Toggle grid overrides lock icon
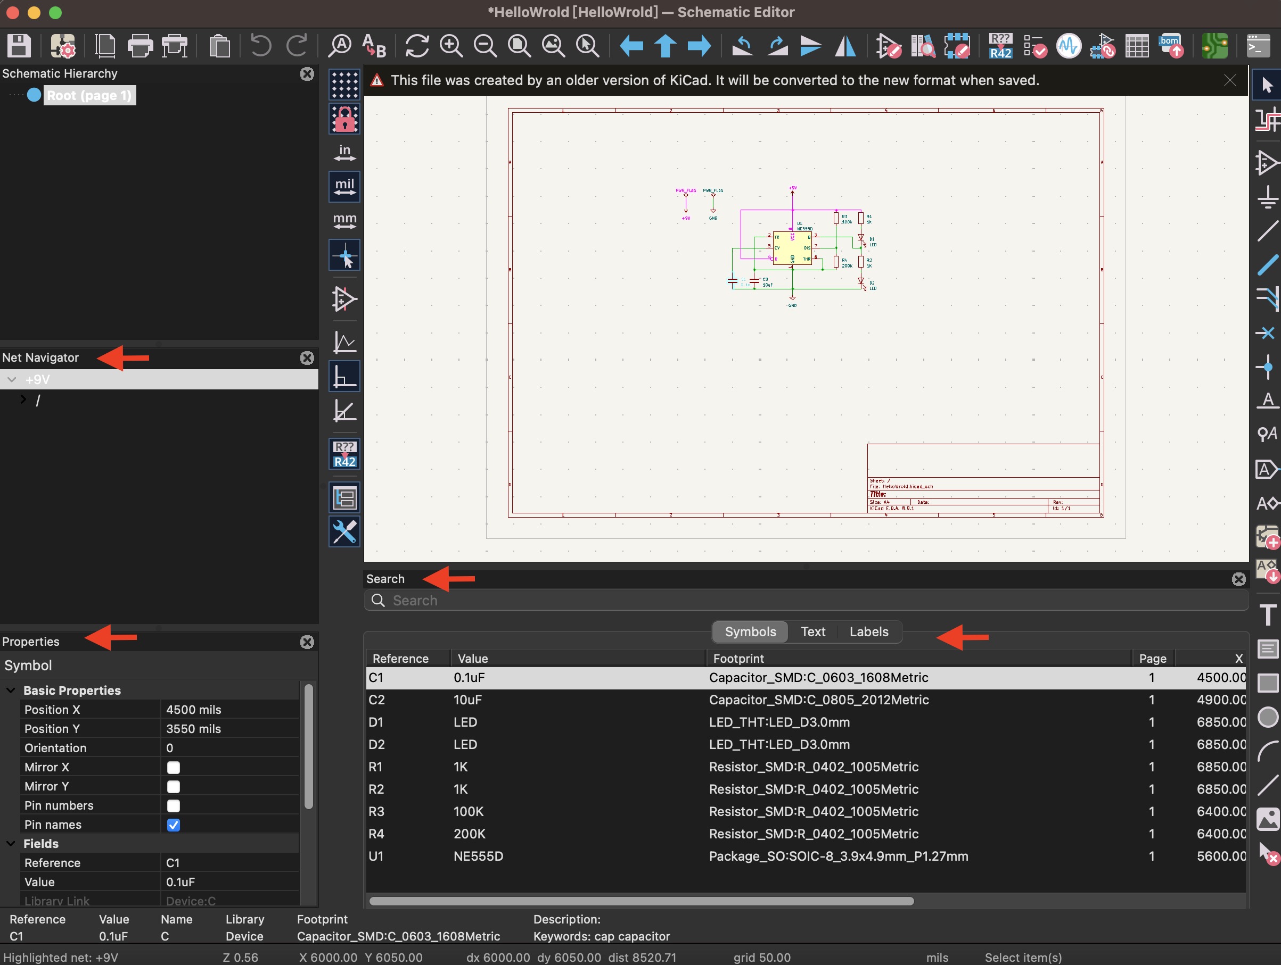The width and height of the screenshot is (1281, 965). click(344, 119)
